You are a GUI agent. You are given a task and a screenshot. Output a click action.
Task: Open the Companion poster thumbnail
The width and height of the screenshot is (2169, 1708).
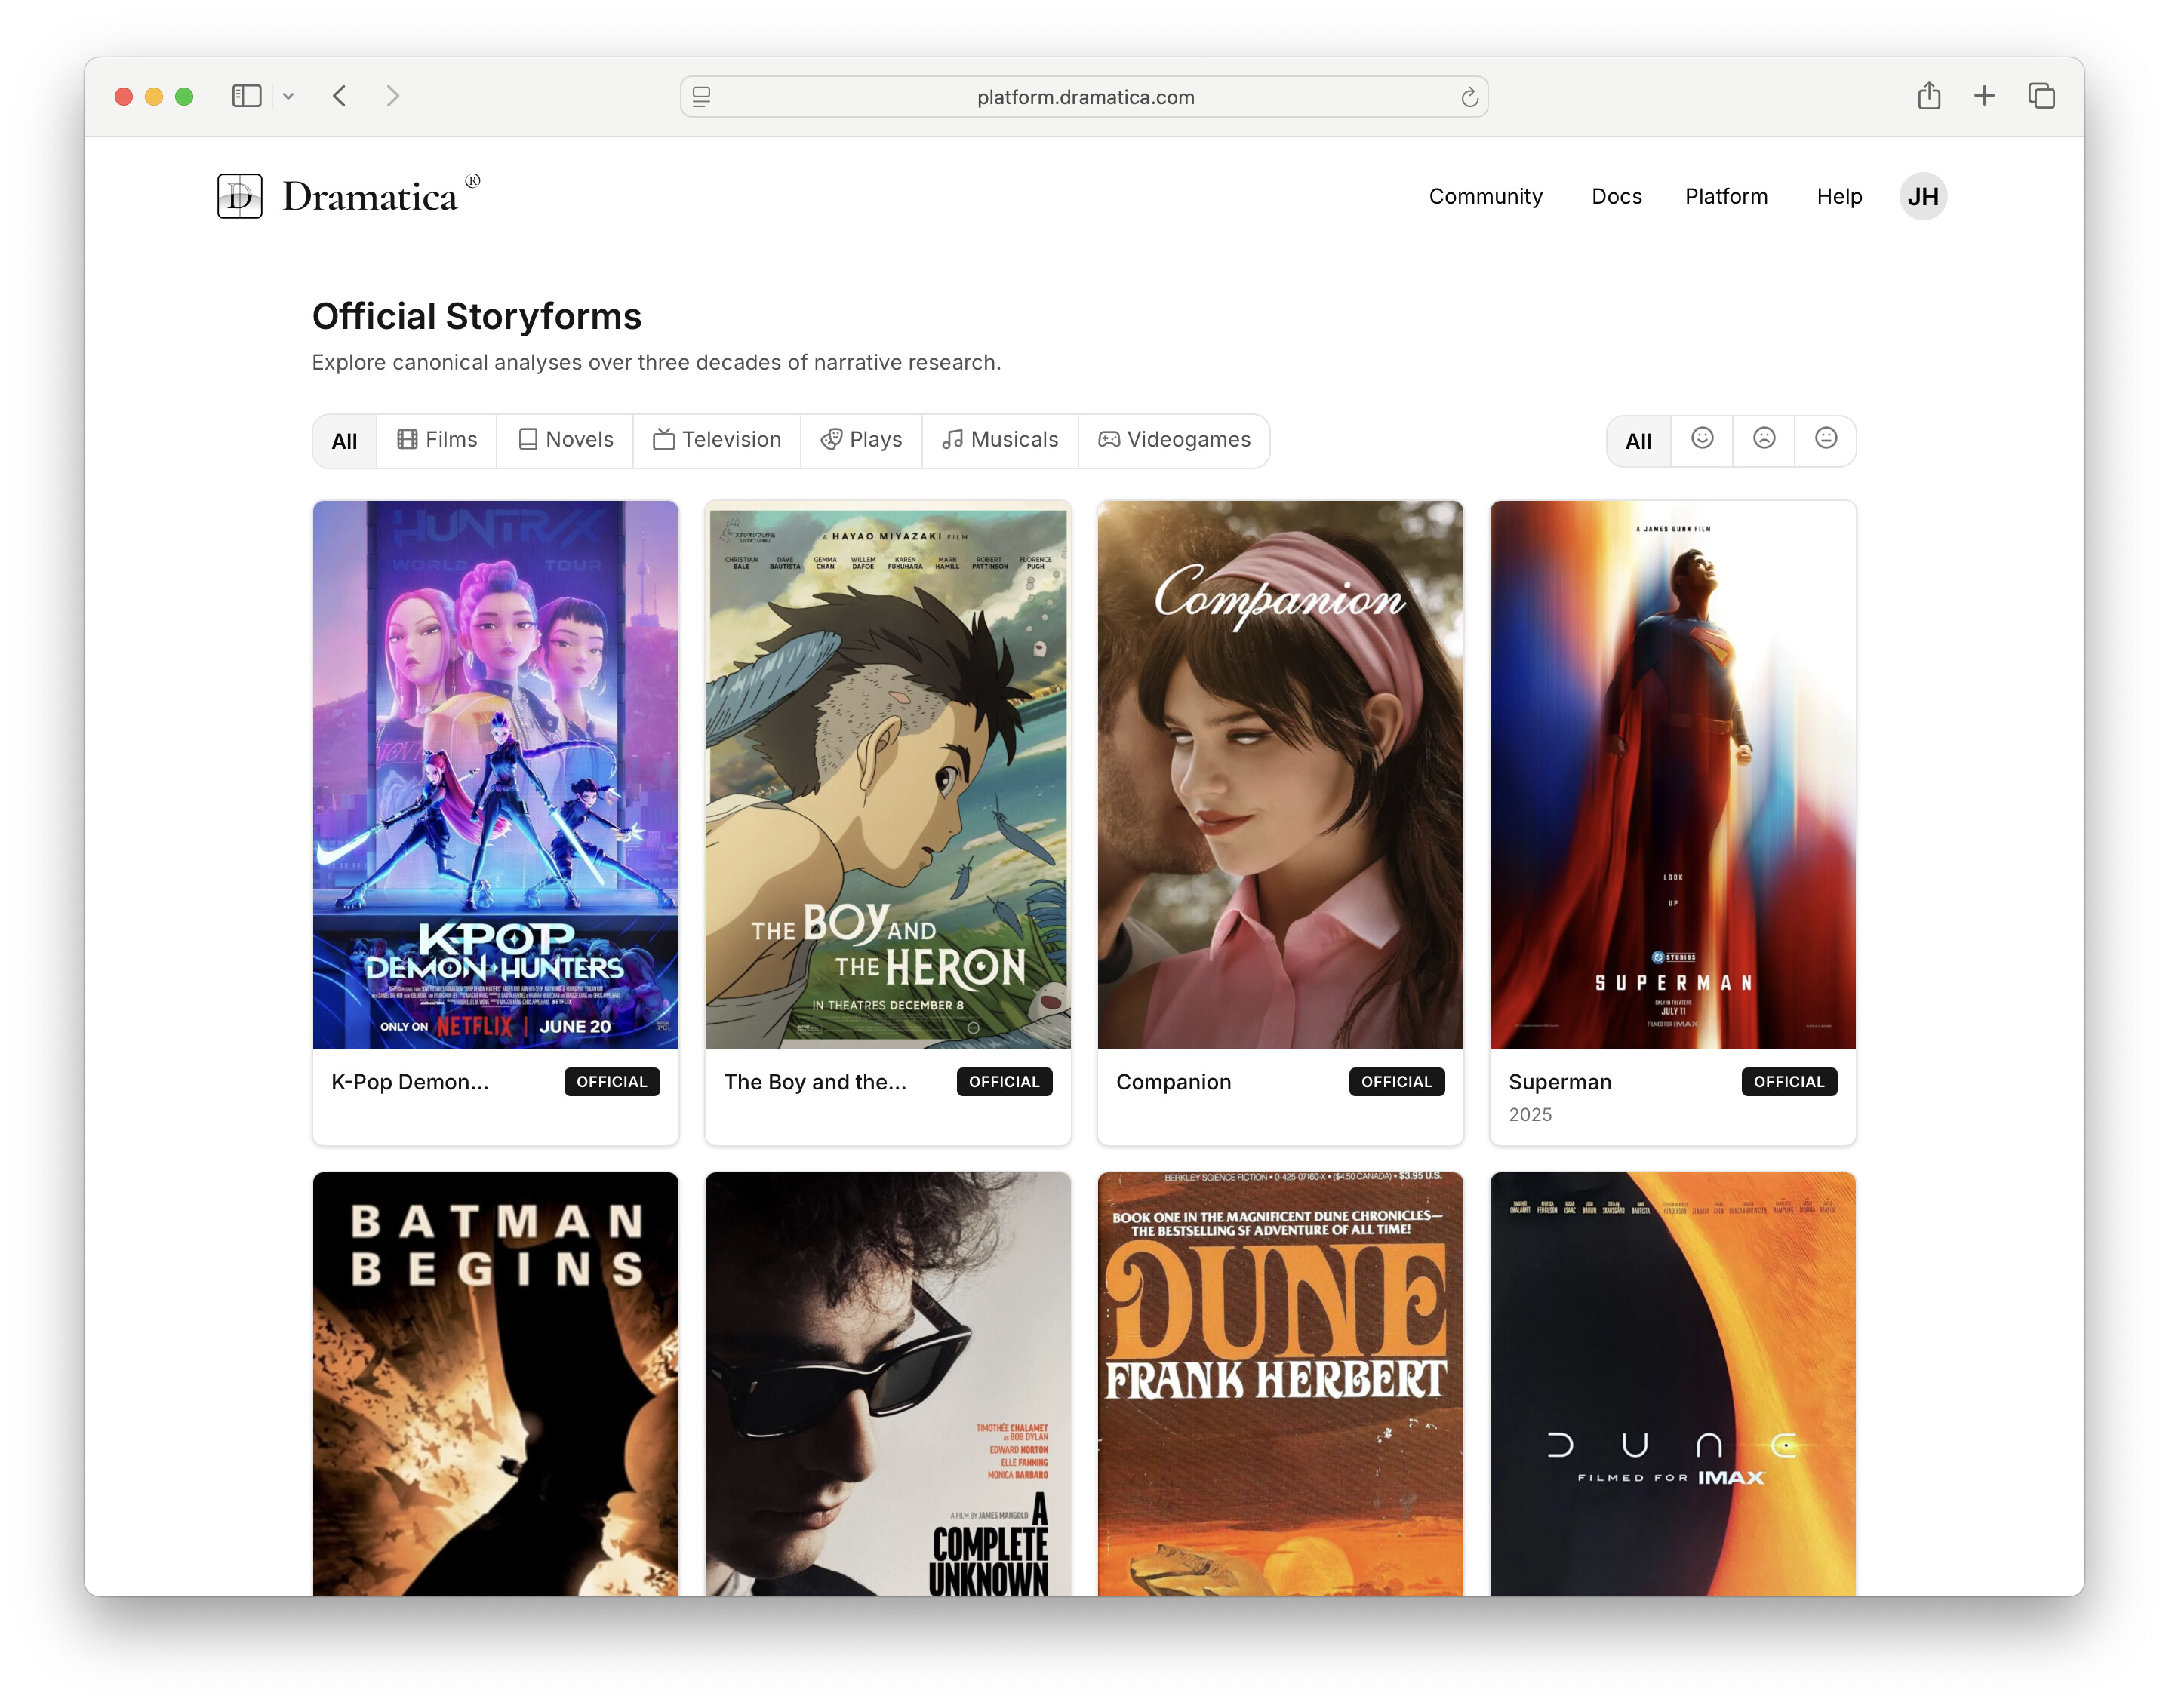(1280, 775)
